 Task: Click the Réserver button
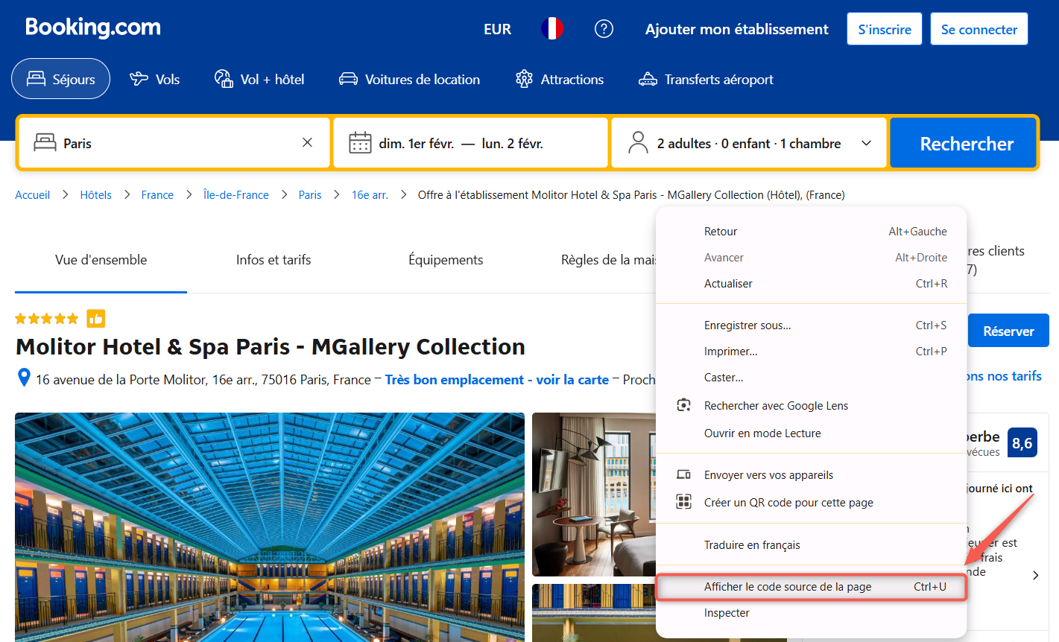[x=1008, y=331]
